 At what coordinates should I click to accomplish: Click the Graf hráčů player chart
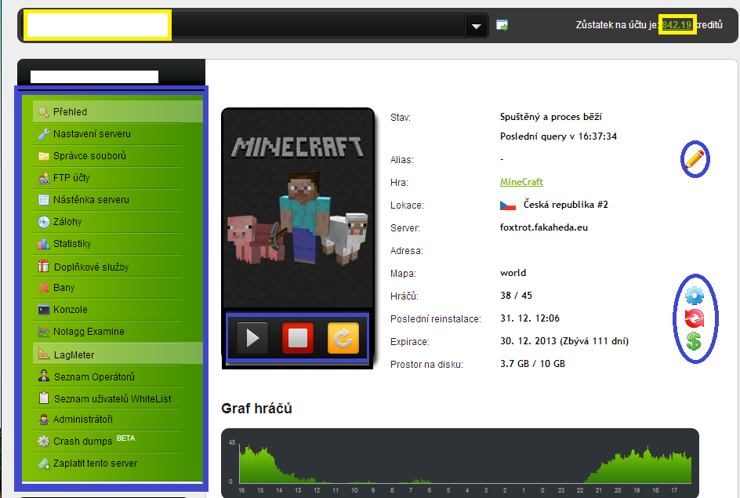[460, 463]
